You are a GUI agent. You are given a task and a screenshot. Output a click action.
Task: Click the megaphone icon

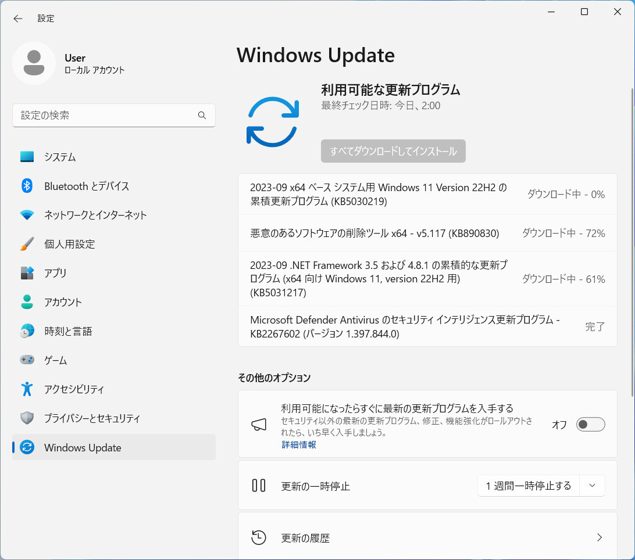259,425
